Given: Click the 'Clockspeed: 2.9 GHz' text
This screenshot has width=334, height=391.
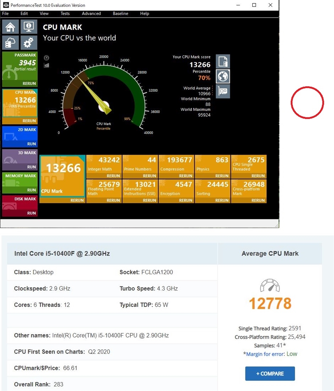Looking at the screenshot, I should coord(42,289).
